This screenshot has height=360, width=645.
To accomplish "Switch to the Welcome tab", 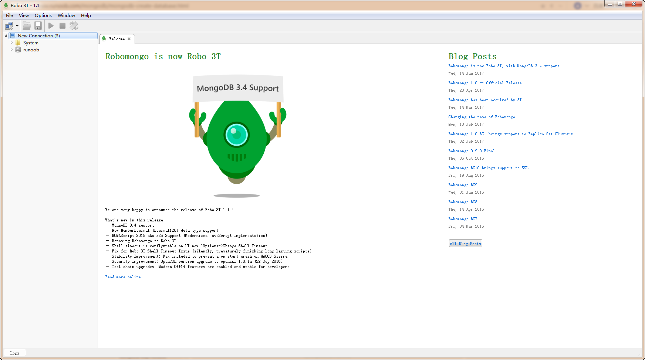I will click(x=117, y=39).
